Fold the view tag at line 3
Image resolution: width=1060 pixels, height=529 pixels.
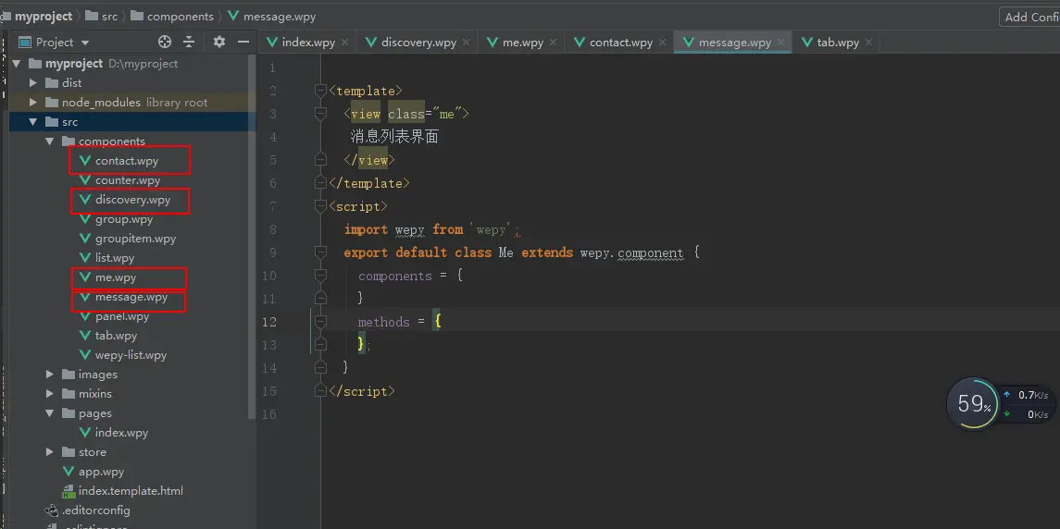coord(321,114)
